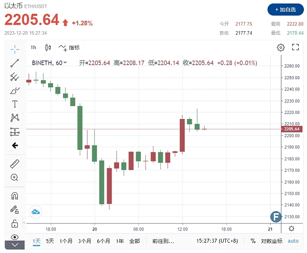Image resolution: width=307 pixels, height=253 pixels.
Task: Select the trend line drawing tool
Action: 14,63
